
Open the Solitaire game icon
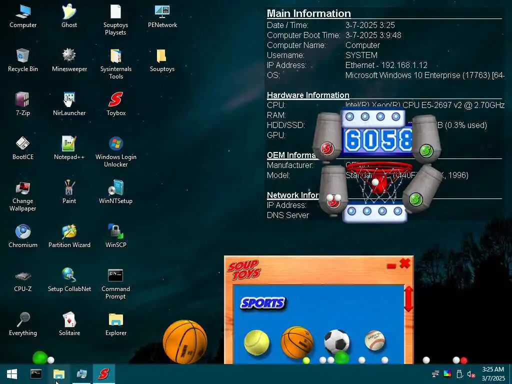(x=69, y=324)
